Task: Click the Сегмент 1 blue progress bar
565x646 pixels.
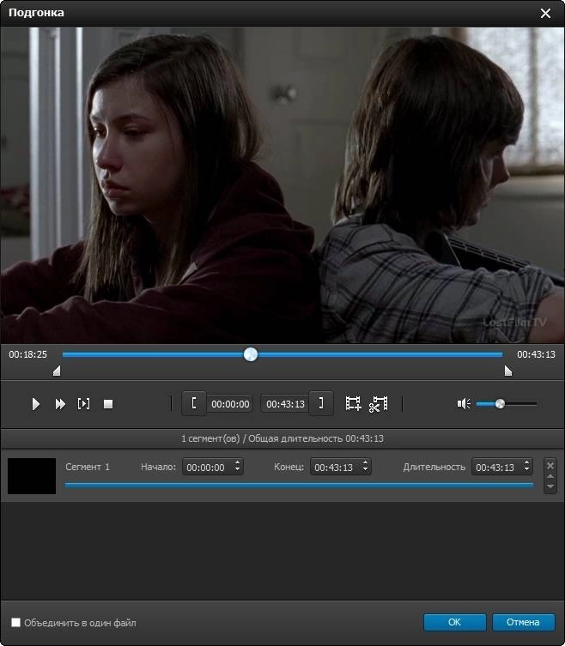Action: pyautogui.click(x=299, y=486)
